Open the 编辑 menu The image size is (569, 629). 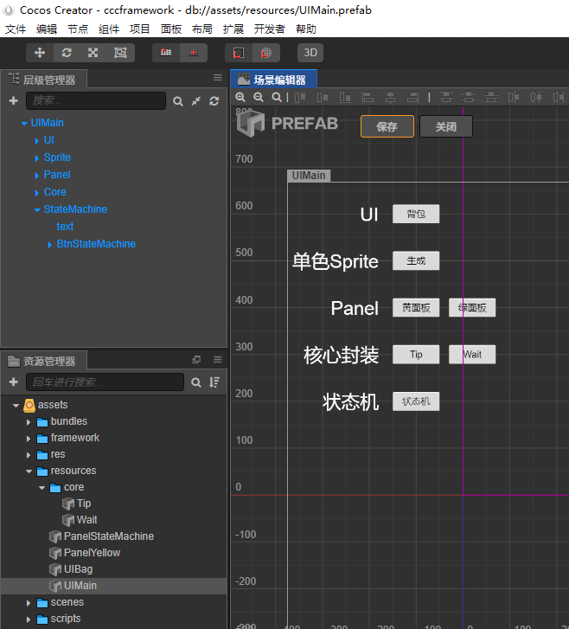click(47, 29)
